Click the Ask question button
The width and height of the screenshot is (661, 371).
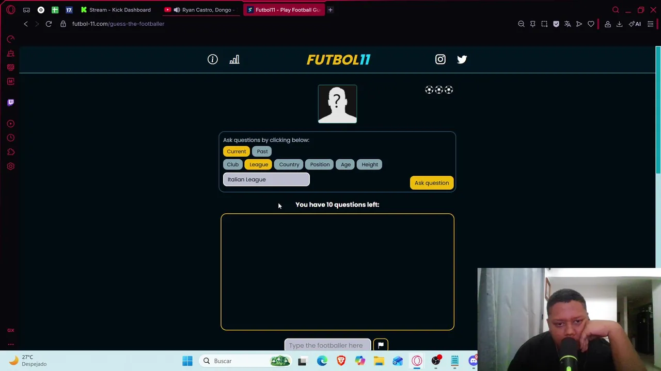[432, 183]
